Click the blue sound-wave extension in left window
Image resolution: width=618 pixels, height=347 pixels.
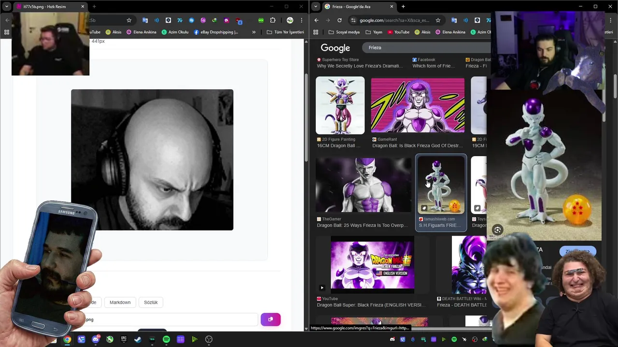pos(156,20)
